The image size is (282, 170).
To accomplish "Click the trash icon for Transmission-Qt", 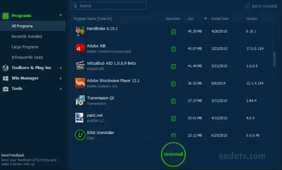I will 173,101.
